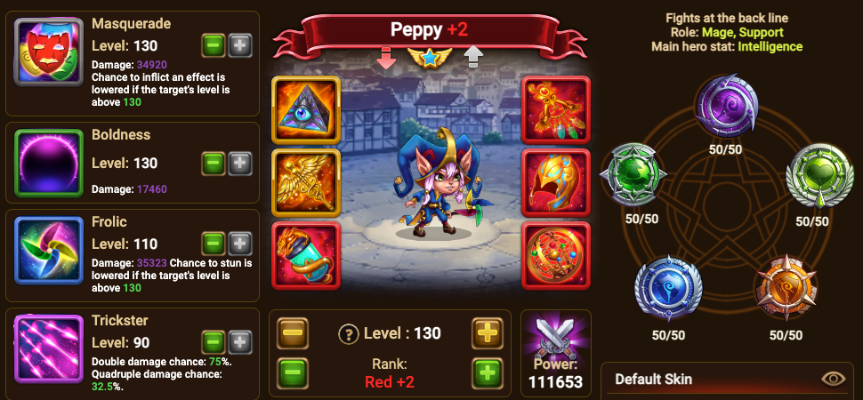The width and height of the screenshot is (863, 400).
Task: Inspect the red helmet equipment slot
Action: click(x=556, y=183)
